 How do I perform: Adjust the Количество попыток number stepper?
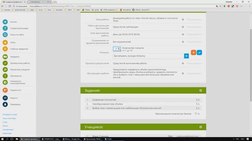tap(119, 49)
